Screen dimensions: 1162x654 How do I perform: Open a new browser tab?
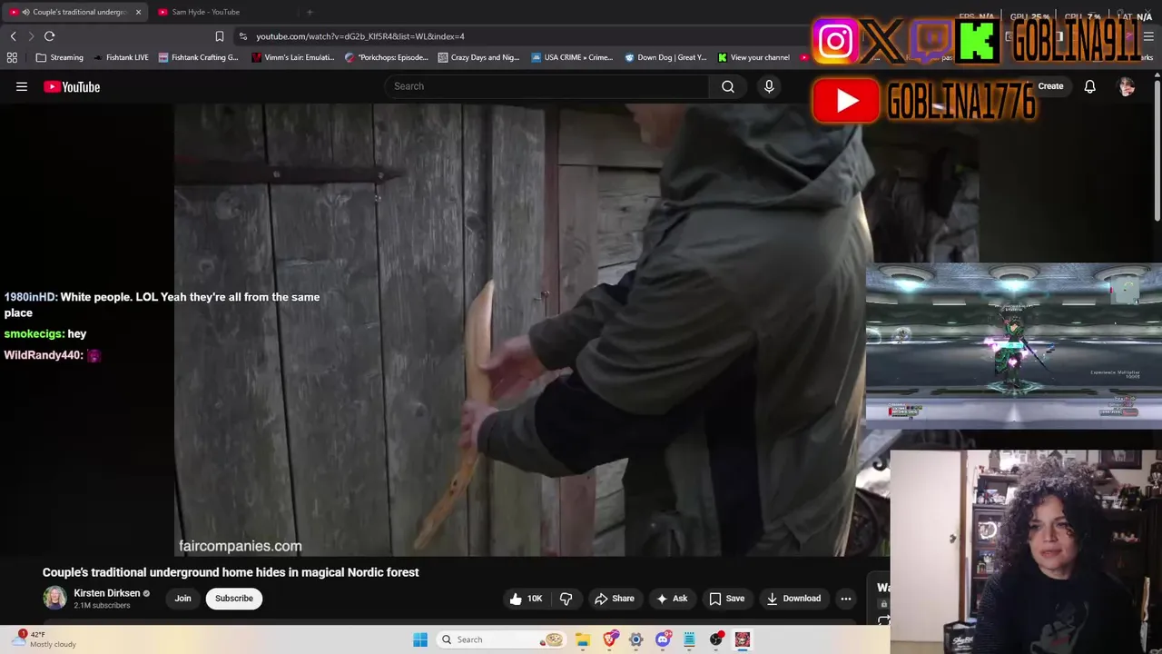pos(310,12)
